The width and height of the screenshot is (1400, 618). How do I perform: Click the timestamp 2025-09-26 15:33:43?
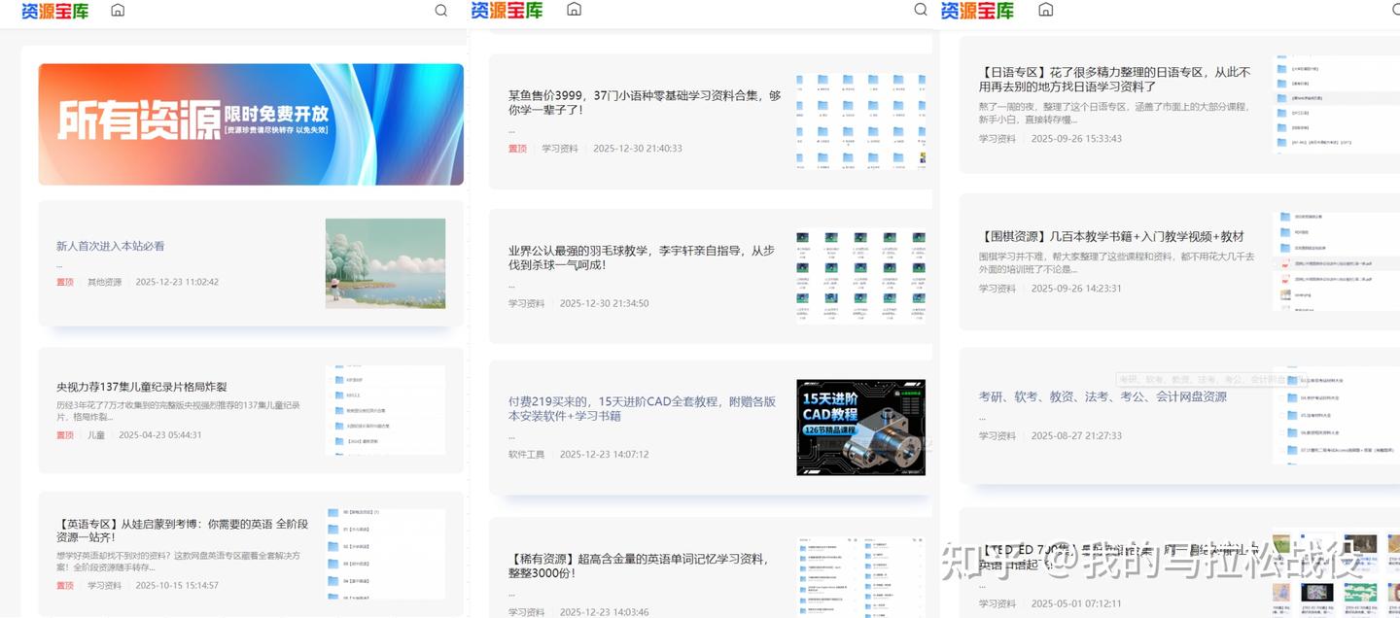click(x=1076, y=139)
